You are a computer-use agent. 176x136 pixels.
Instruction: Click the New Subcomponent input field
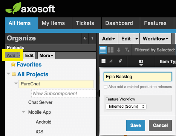(x=64, y=94)
